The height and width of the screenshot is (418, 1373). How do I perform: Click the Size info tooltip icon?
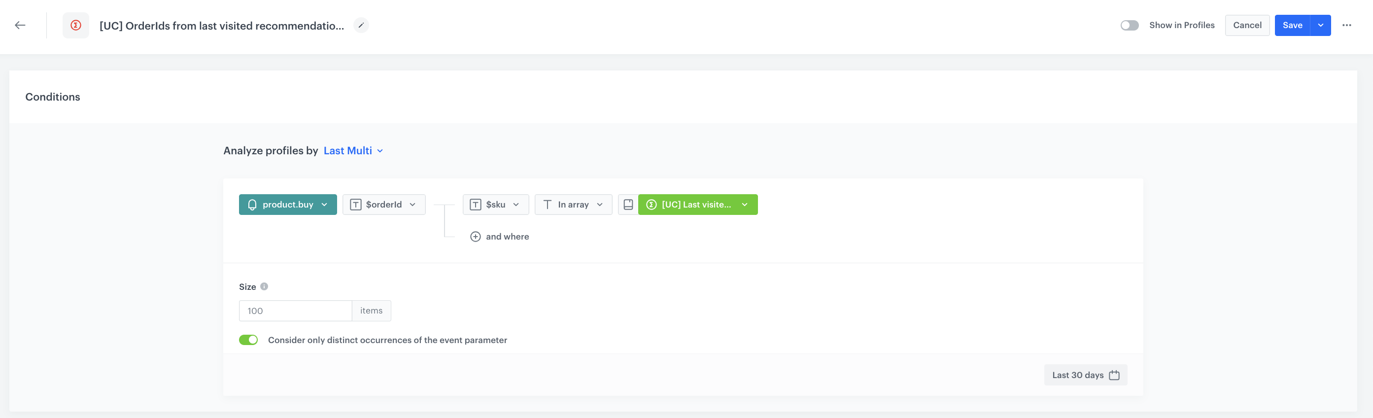tap(264, 286)
